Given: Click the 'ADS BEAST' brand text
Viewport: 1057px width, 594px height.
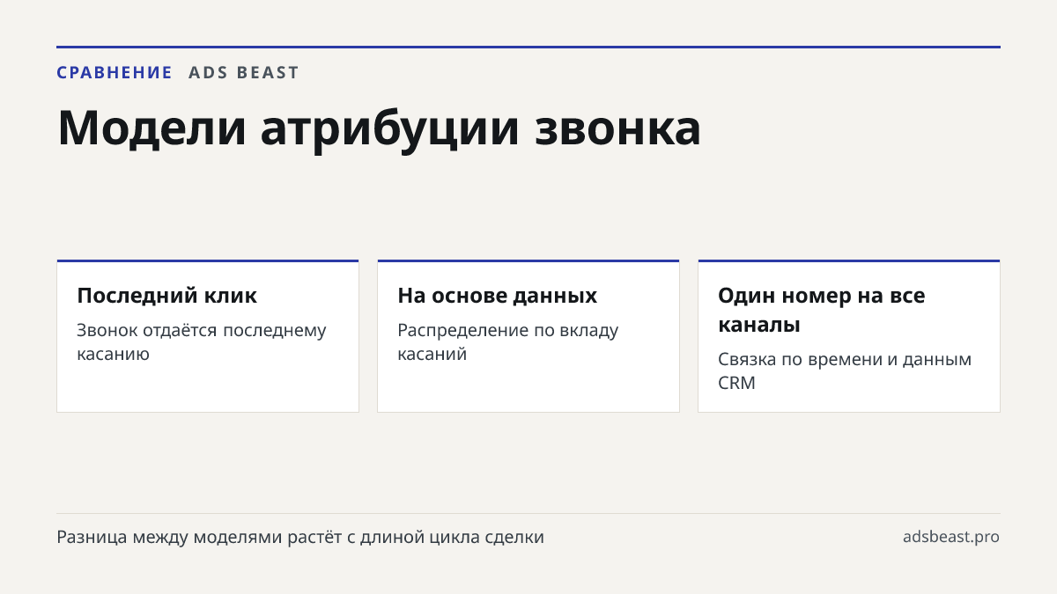Looking at the screenshot, I should [x=244, y=73].
